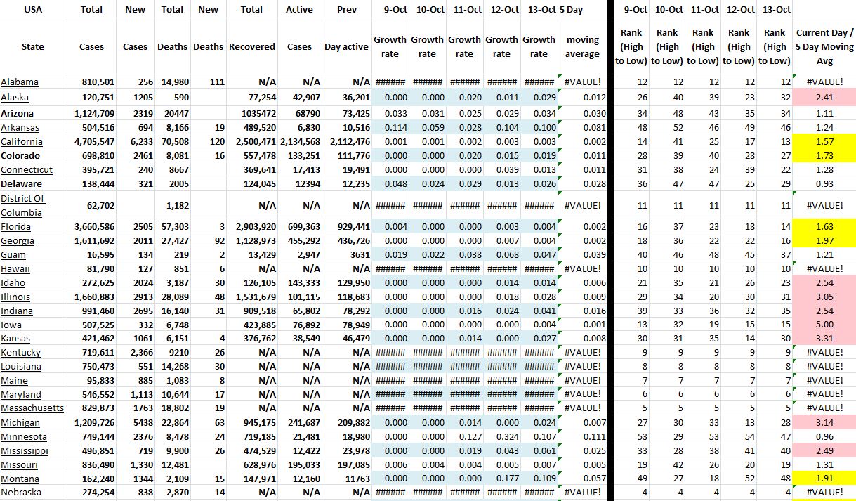Open the Massachusetts state link

(32, 408)
